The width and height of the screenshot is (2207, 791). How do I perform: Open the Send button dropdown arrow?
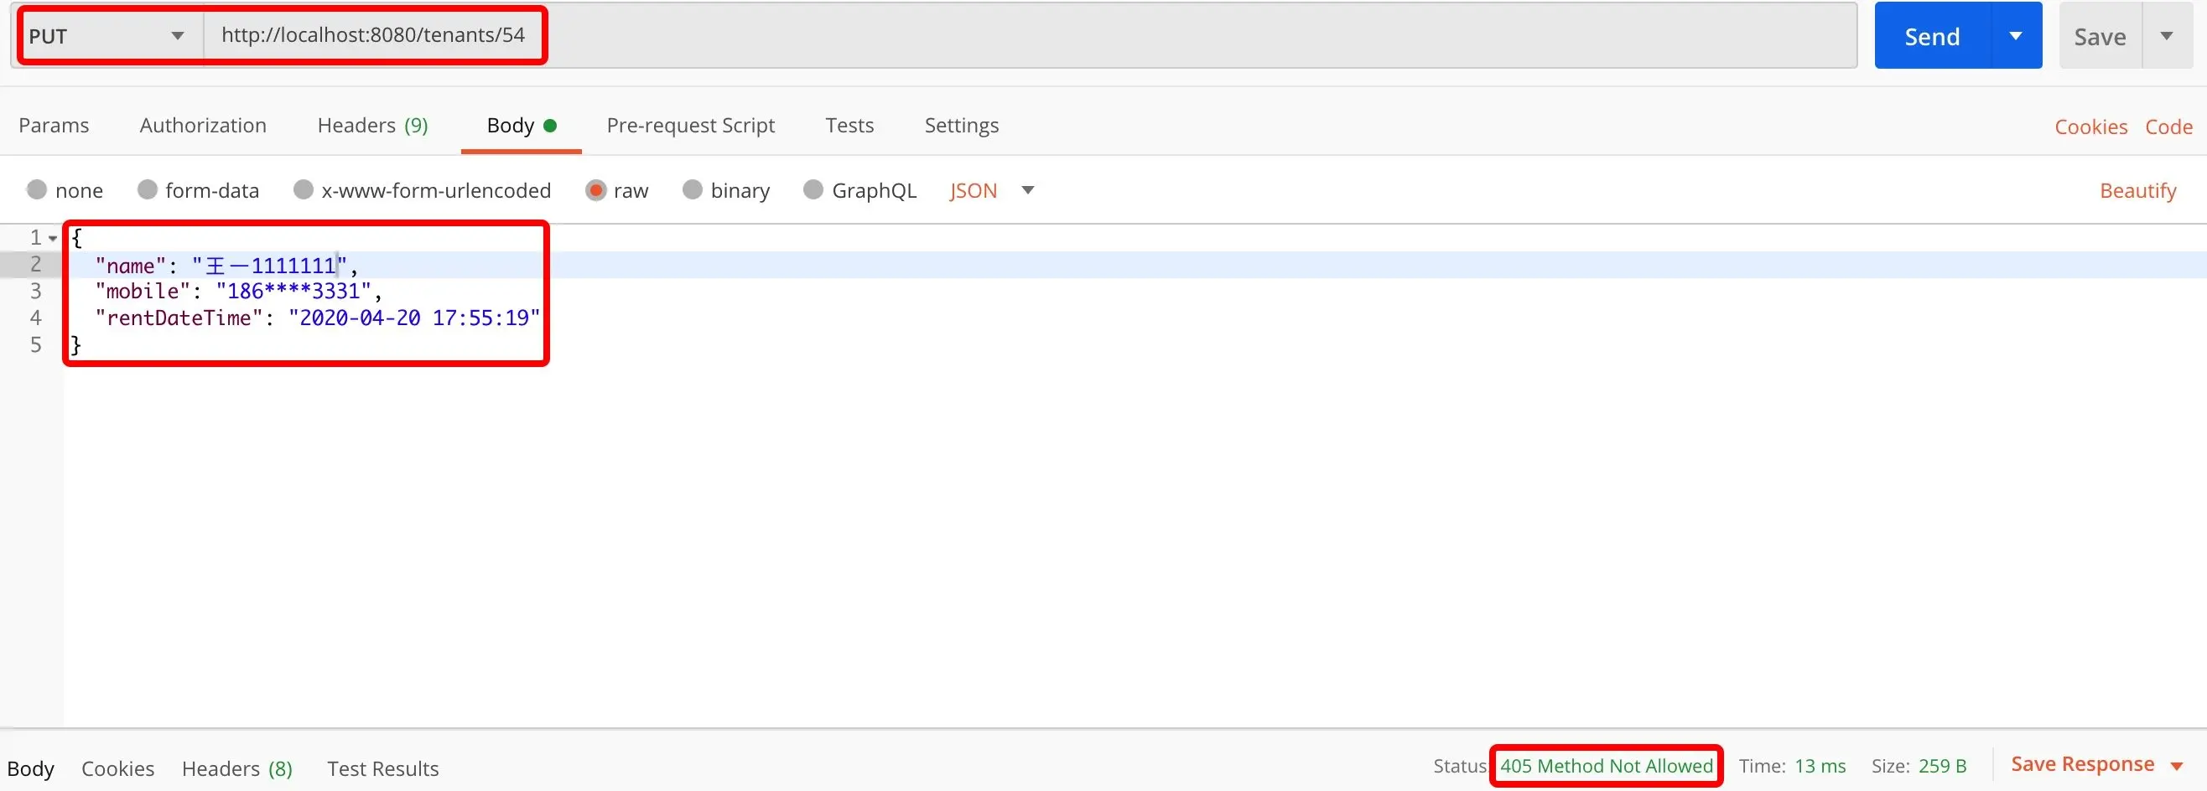(x=2016, y=36)
